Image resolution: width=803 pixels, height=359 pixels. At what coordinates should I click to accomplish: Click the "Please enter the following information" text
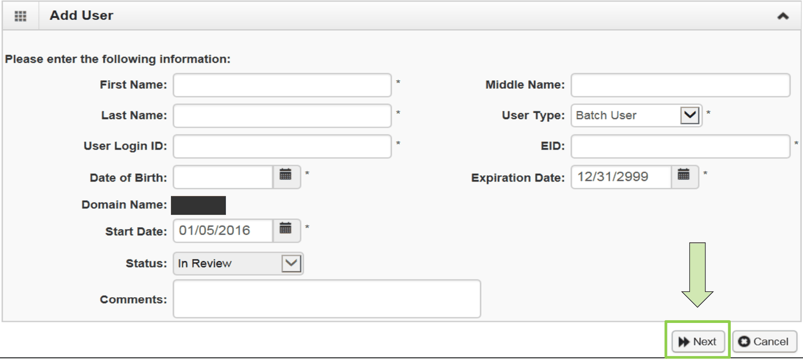(118, 59)
